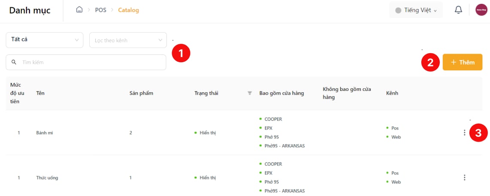Click the Không bao gồm cửa hàng header

(347, 93)
